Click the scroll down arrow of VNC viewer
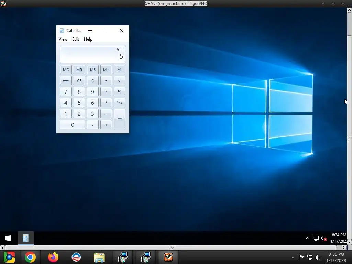The image size is (352, 264). click(350, 242)
